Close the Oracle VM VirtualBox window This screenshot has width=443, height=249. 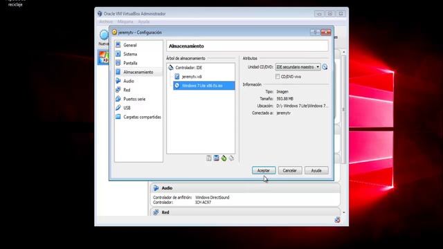[x=341, y=14]
